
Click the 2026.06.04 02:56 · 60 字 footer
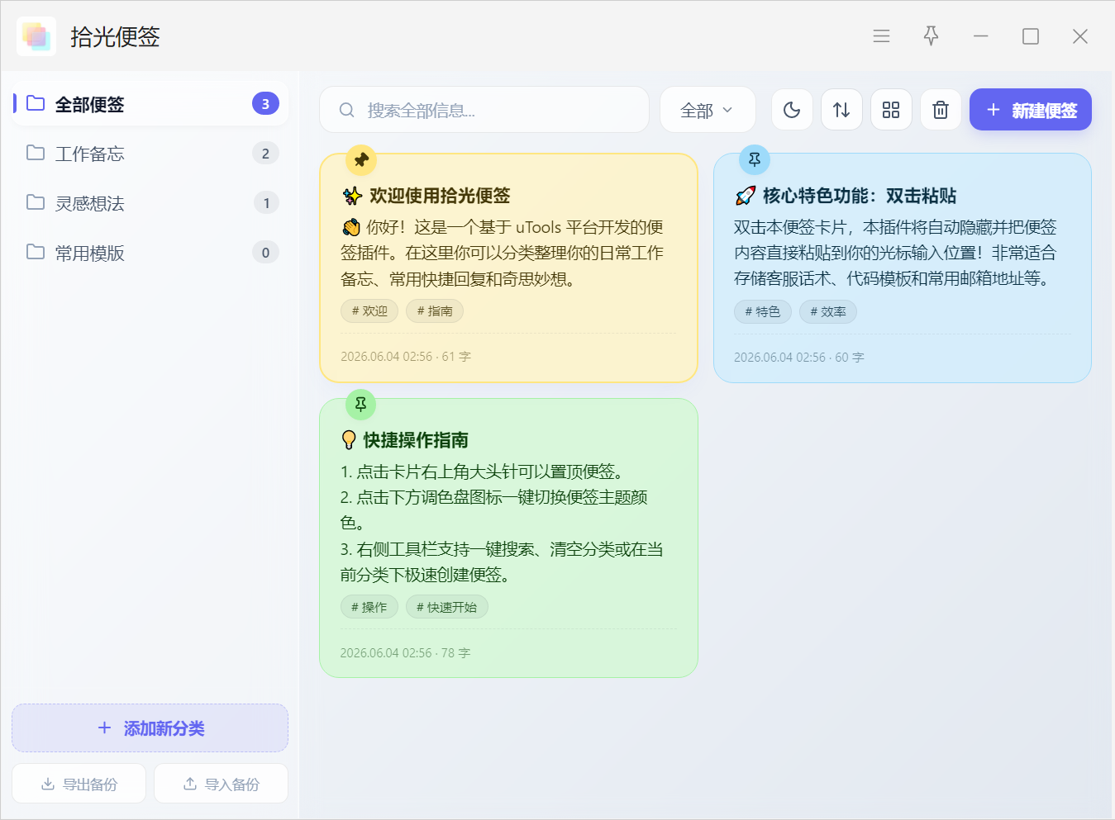click(799, 358)
